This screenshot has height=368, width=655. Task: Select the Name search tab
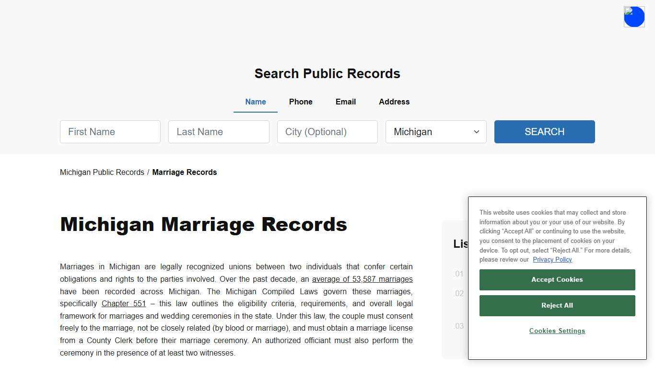coord(255,102)
